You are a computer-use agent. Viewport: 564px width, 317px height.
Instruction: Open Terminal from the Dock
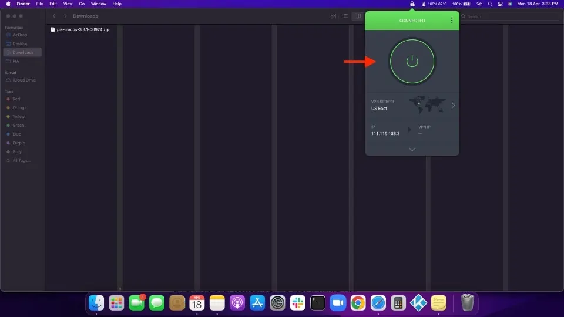[x=318, y=303]
